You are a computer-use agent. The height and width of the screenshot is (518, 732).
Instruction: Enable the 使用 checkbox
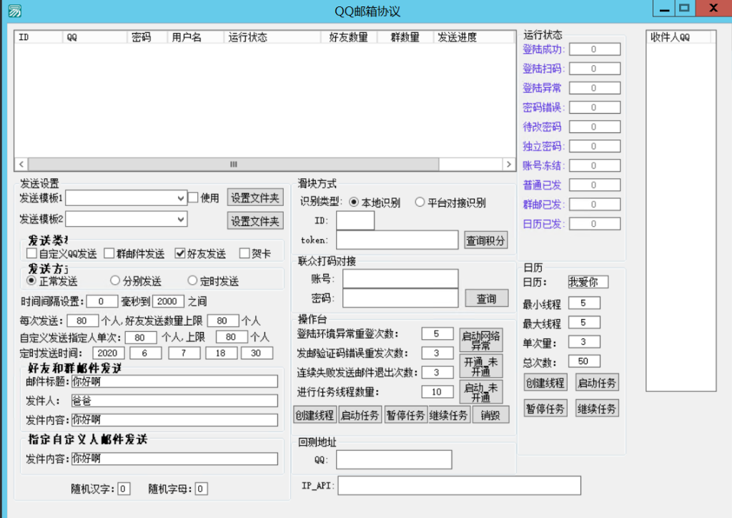click(x=193, y=197)
